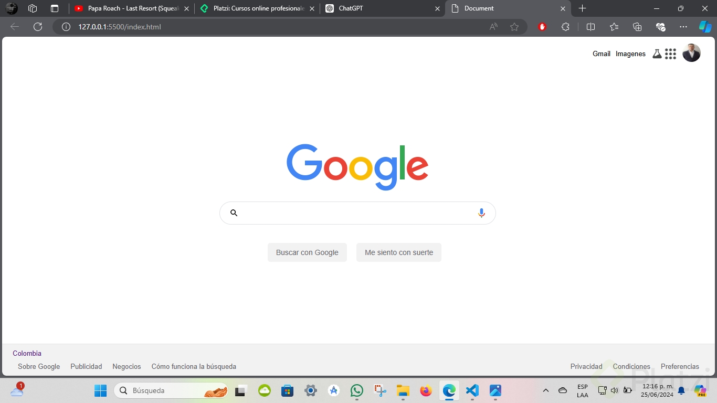Open the Favorites list icon
717x403 pixels.
pos(614,27)
